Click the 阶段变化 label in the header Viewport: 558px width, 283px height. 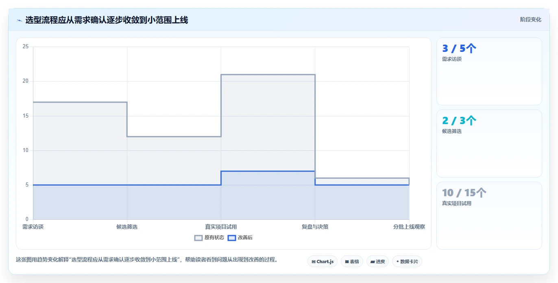pos(531,19)
